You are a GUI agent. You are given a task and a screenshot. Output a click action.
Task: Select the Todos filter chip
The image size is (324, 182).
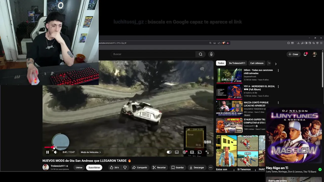click(x=221, y=63)
